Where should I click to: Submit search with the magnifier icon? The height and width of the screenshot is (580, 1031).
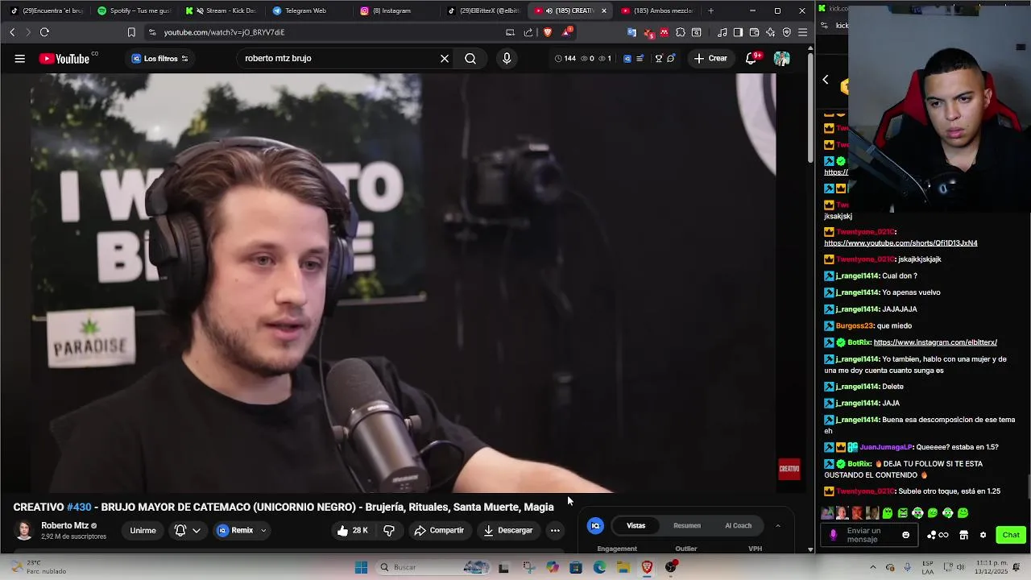point(470,58)
